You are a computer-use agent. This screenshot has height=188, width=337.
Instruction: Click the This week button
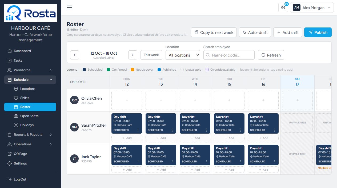[x=151, y=55]
